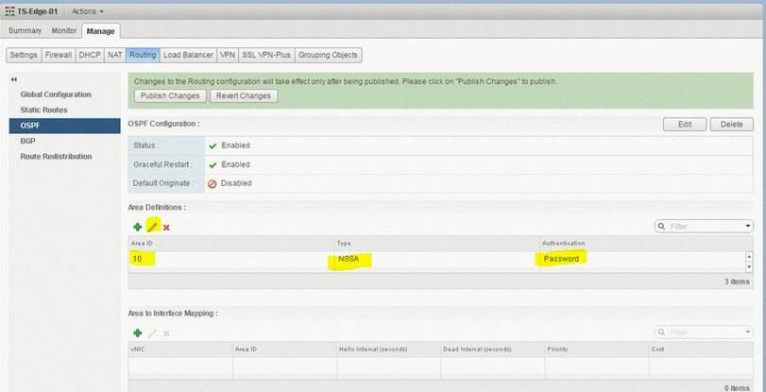Switch to the SSL VPN-Plus tab
Viewport: 766px width, 392px height.
click(267, 55)
